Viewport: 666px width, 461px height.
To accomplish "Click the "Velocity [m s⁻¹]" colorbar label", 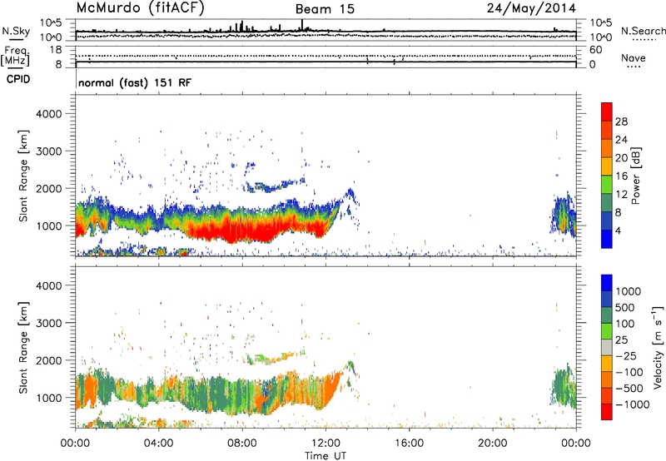I will [658, 347].
